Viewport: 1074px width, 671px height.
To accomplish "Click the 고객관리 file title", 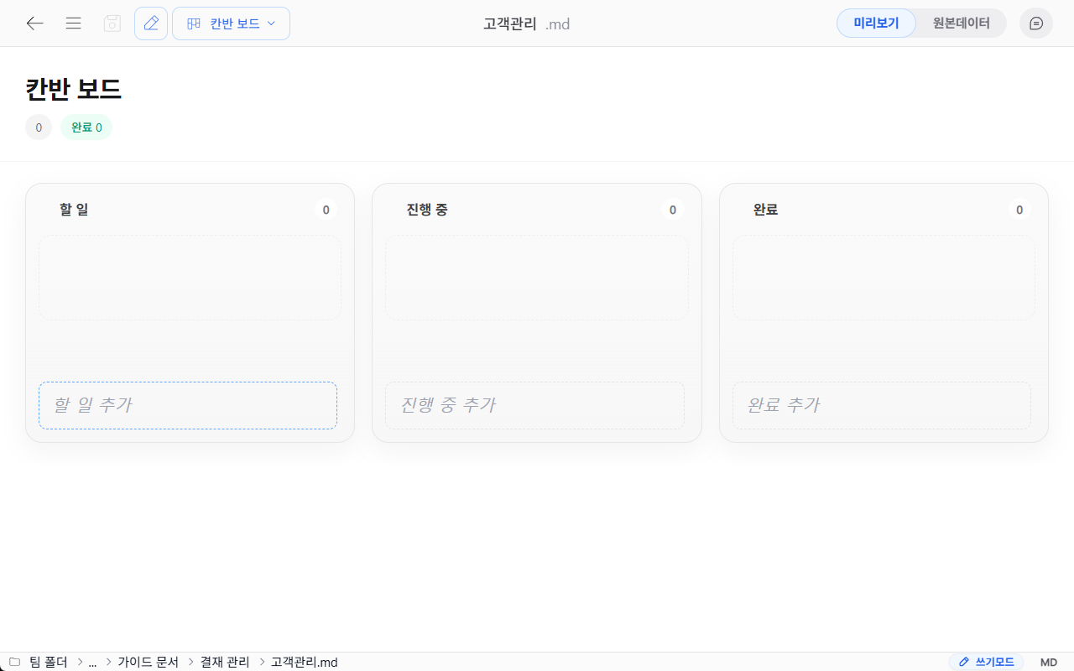I will click(509, 24).
